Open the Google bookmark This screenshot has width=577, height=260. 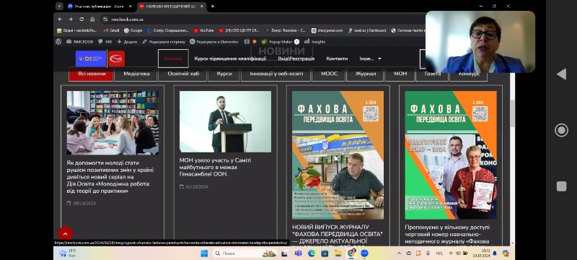[133, 30]
